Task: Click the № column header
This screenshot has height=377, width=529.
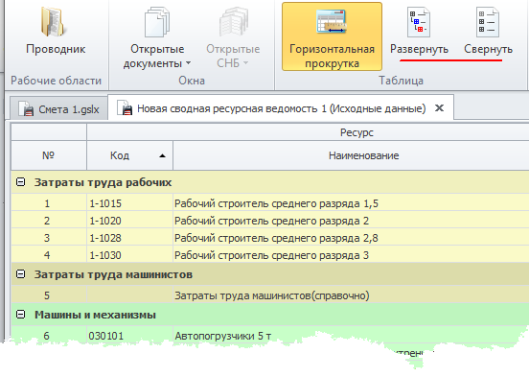Action: [x=49, y=155]
